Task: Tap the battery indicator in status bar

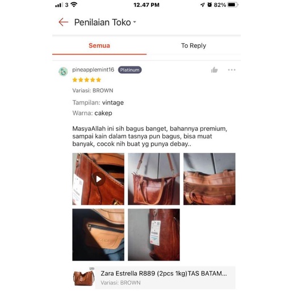Action: click(x=233, y=5)
